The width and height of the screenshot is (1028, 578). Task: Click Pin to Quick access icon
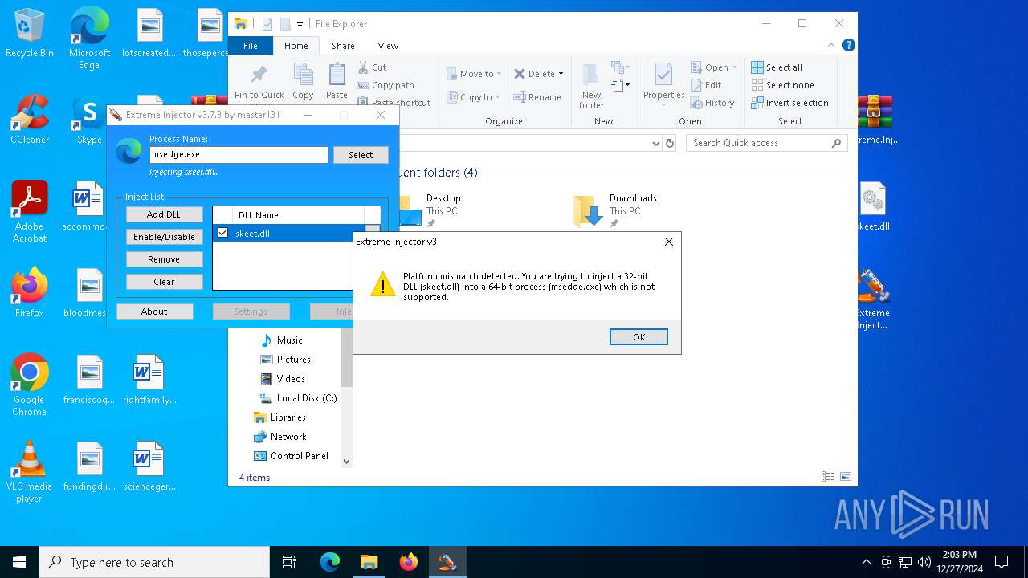[259, 76]
